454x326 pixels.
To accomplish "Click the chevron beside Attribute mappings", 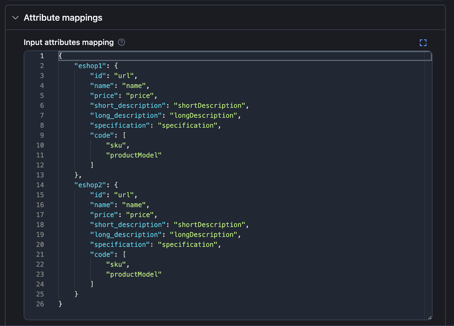I will (x=15, y=18).
